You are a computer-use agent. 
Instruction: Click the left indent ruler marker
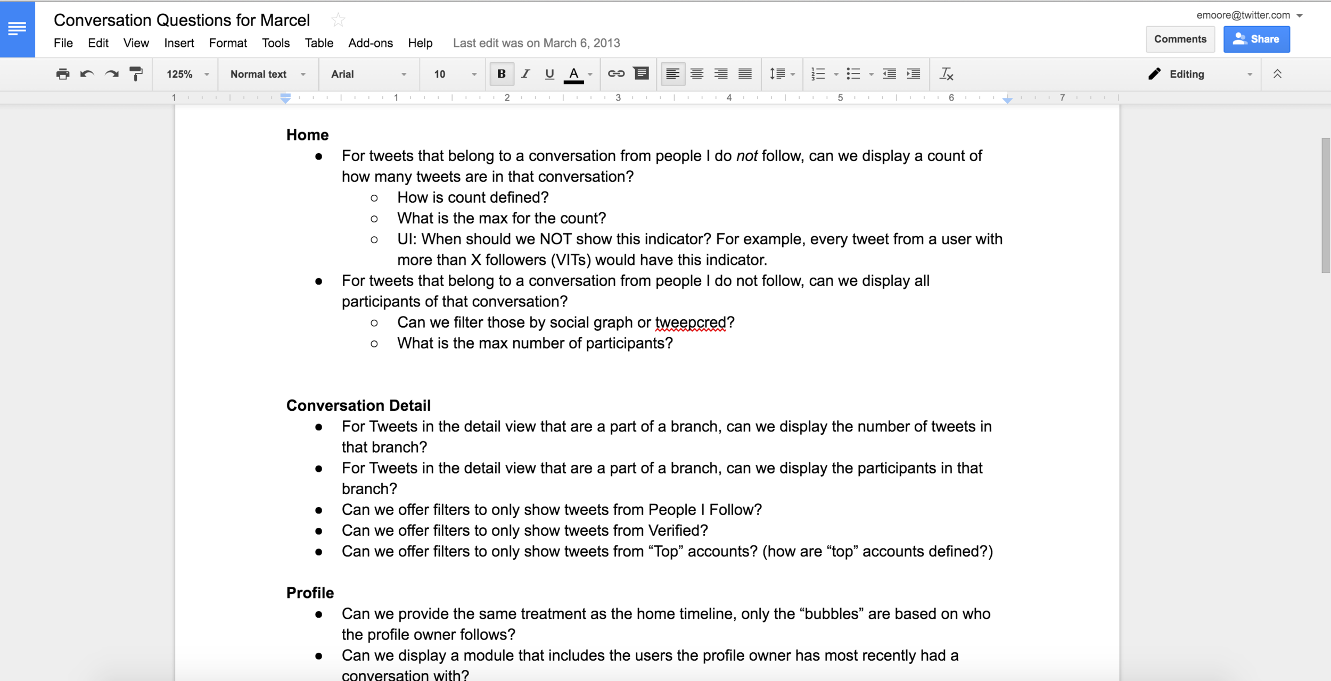click(285, 98)
